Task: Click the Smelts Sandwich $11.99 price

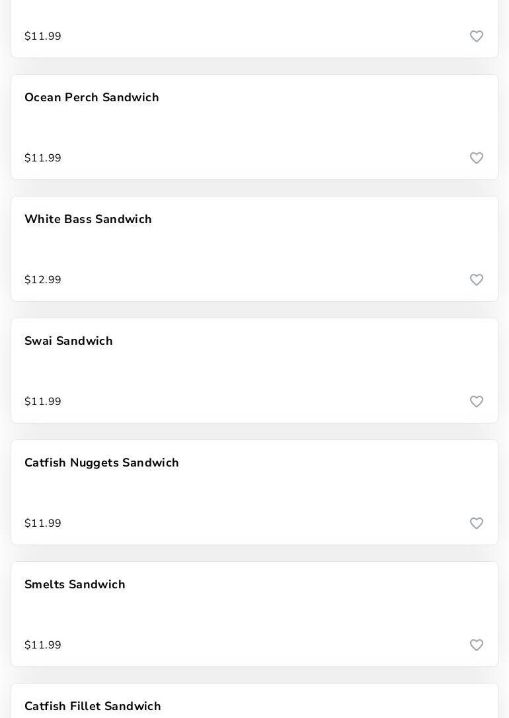Action: (x=43, y=645)
